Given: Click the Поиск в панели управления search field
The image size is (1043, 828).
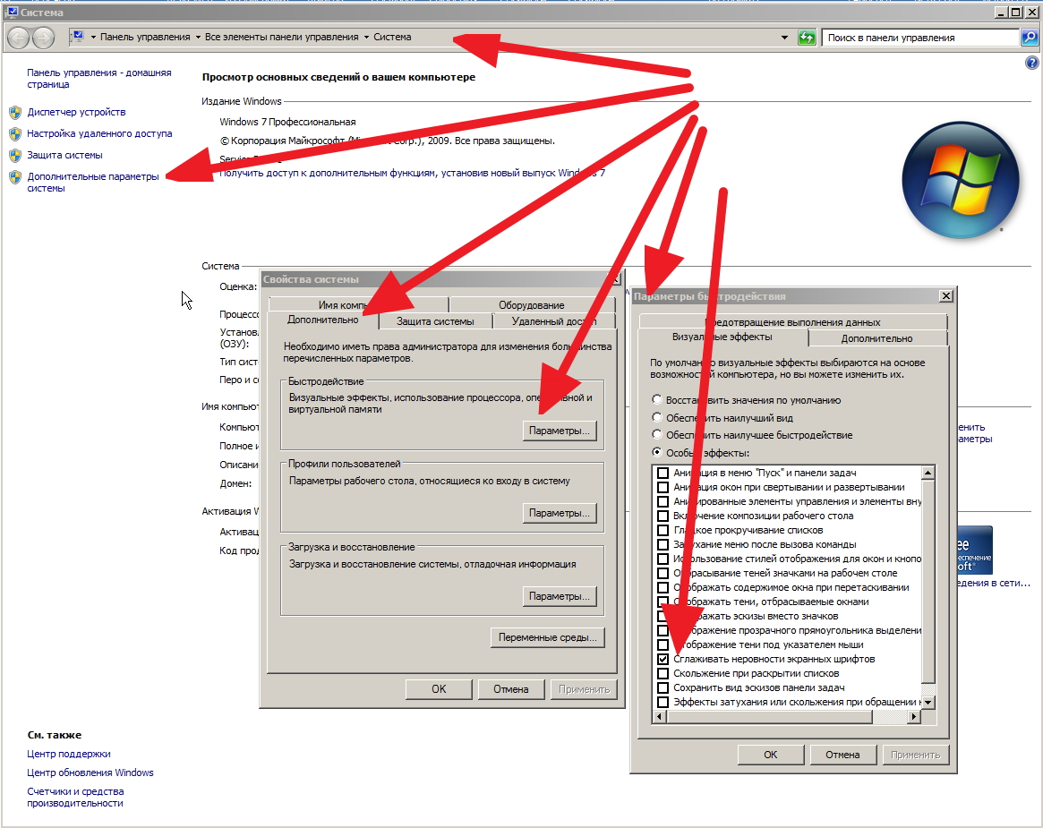Looking at the screenshot, I should [x=921, y=38].
